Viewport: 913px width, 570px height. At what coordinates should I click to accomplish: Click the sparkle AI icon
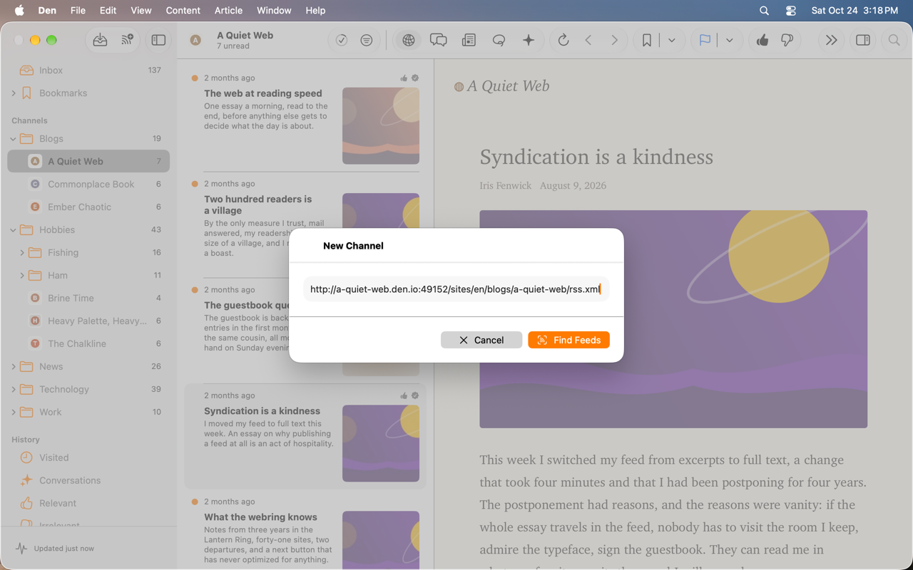point(529,41)
